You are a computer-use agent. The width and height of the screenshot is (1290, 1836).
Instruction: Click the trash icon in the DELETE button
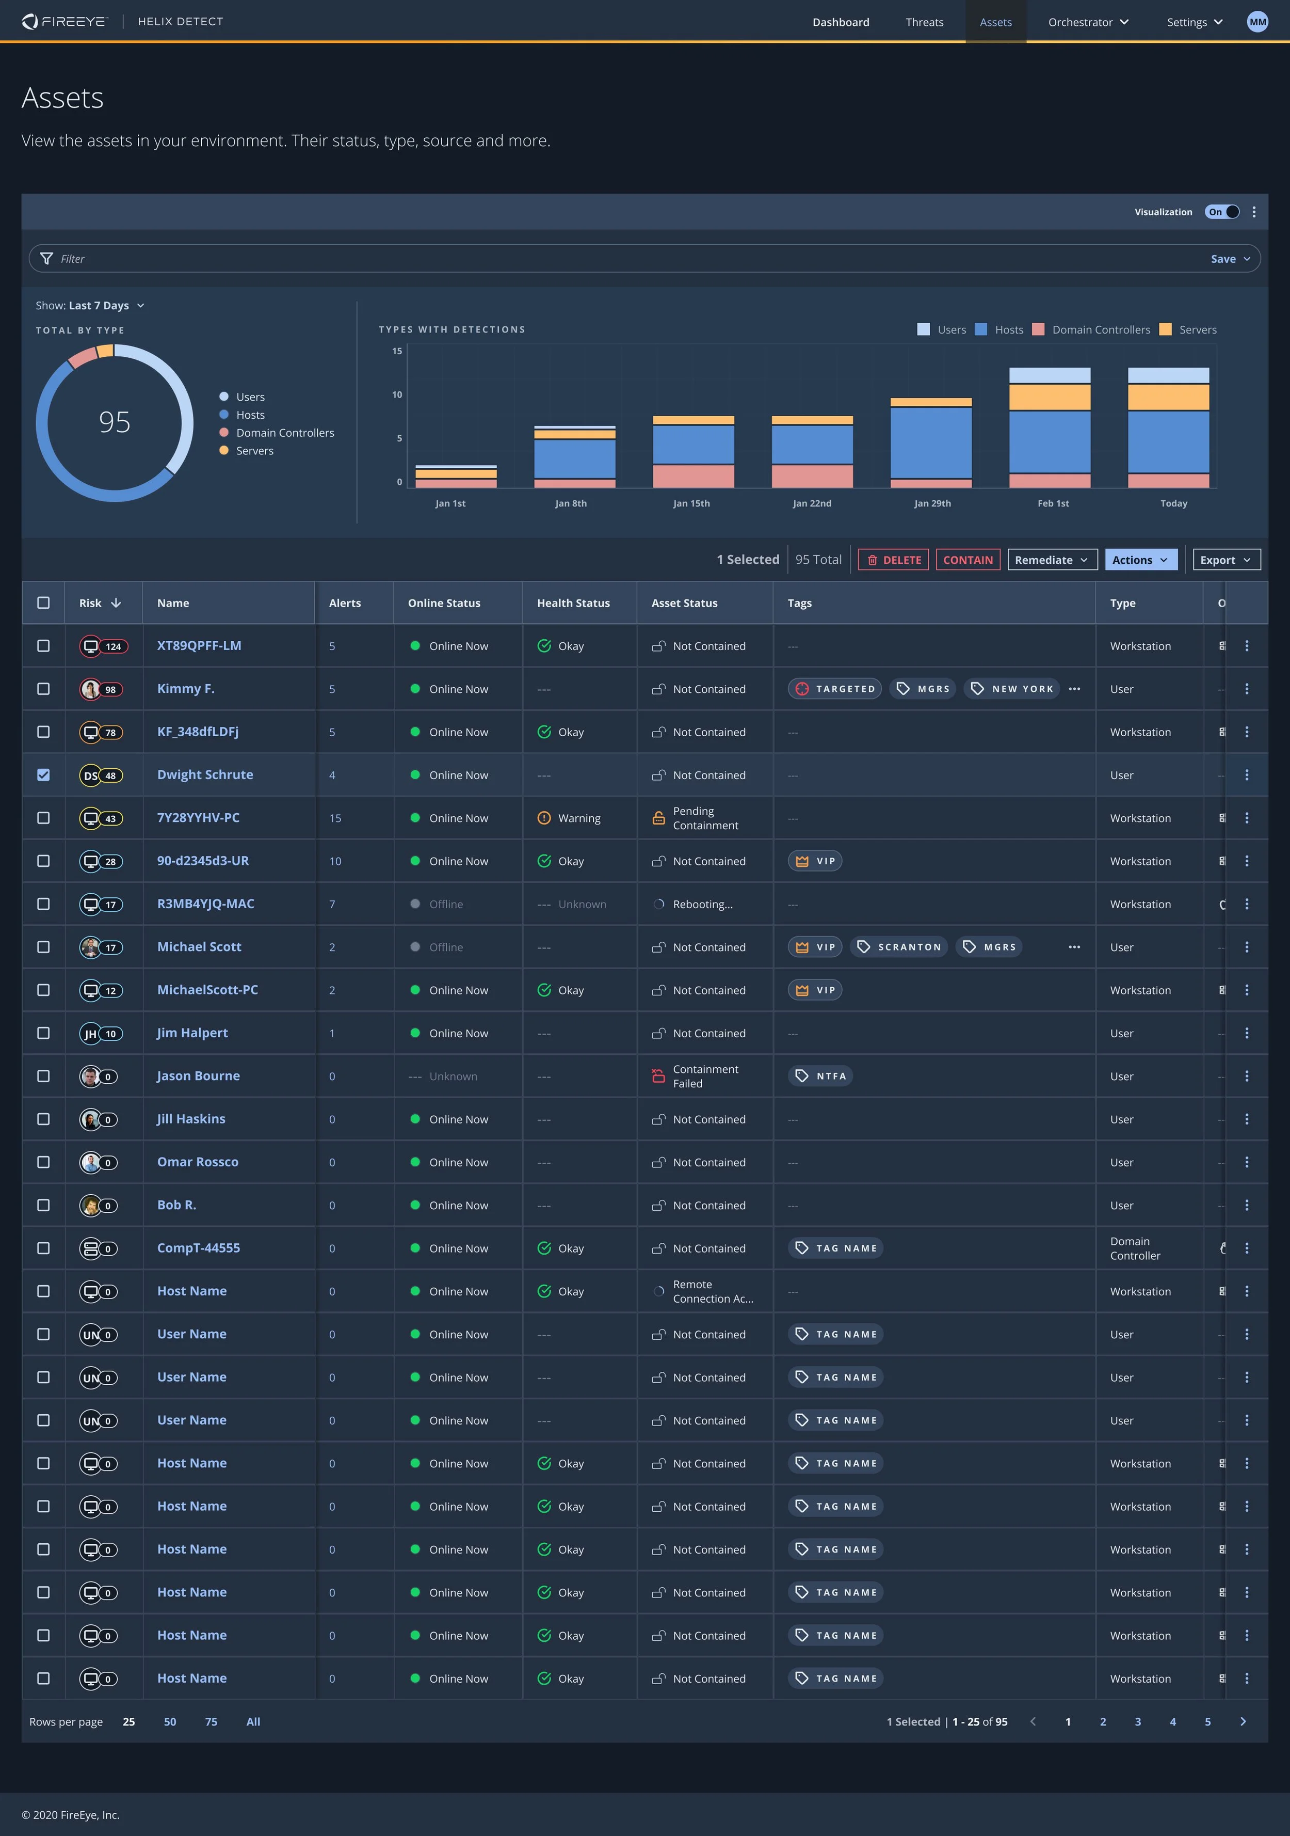[873, 560]
